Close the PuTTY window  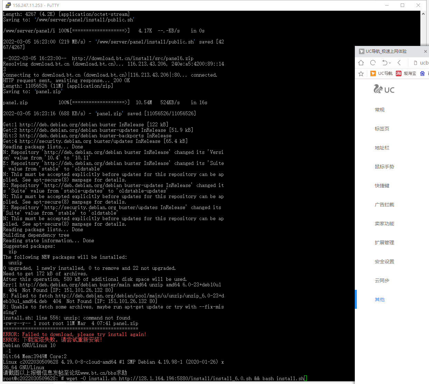[418, 5]
